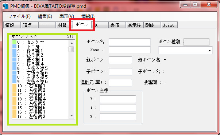The width and height of the screenshot is (220, 135).
Task: Open the 表示(V) menu
Action: 67,16
